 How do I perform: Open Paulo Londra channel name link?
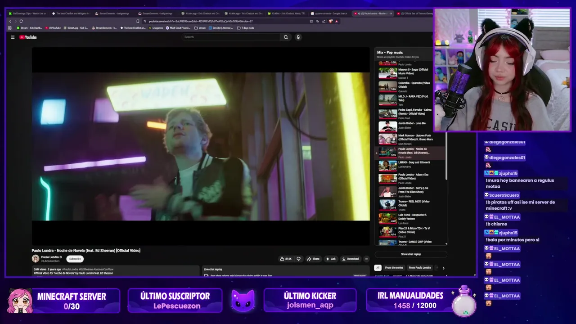[50, 257]
